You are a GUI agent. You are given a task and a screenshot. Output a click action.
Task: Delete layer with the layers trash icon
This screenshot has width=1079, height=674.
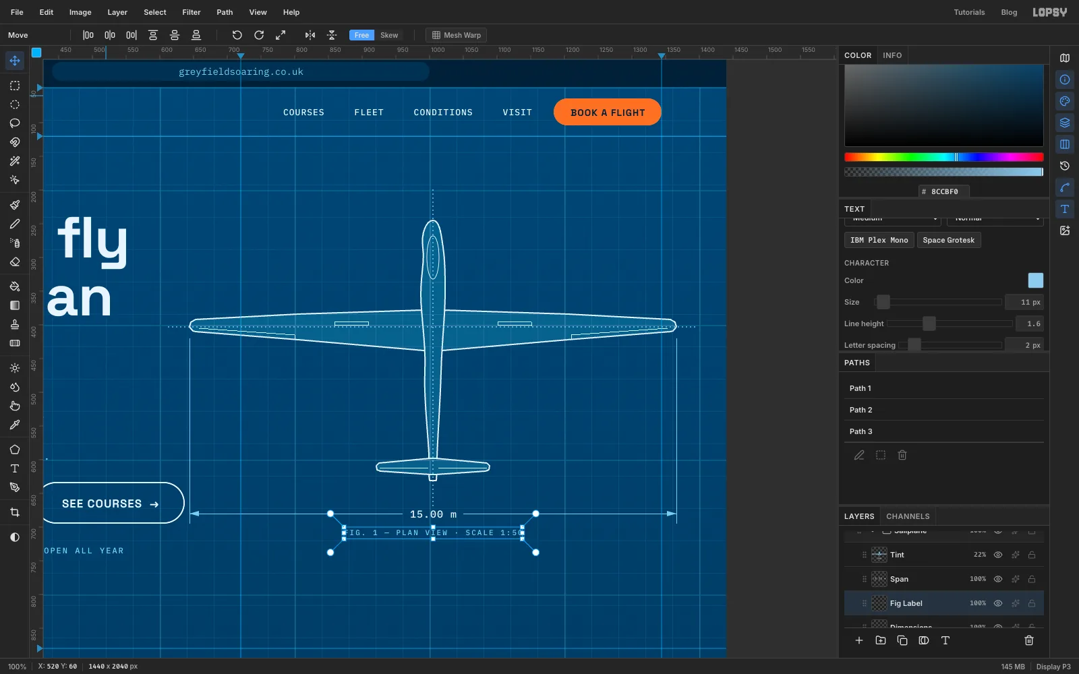[1029, 640]
